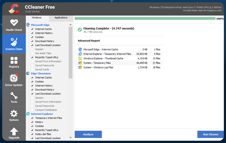This screenshot has width=226, height=143.
Task: Open the Tools wrench section
Action: tap(14, 98)
